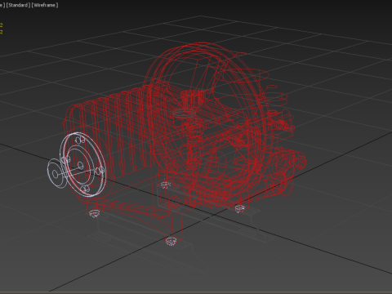The image size is (392, 294).
Task: Select the small white pulley wheel object
Action: click(x=56, y=173)
